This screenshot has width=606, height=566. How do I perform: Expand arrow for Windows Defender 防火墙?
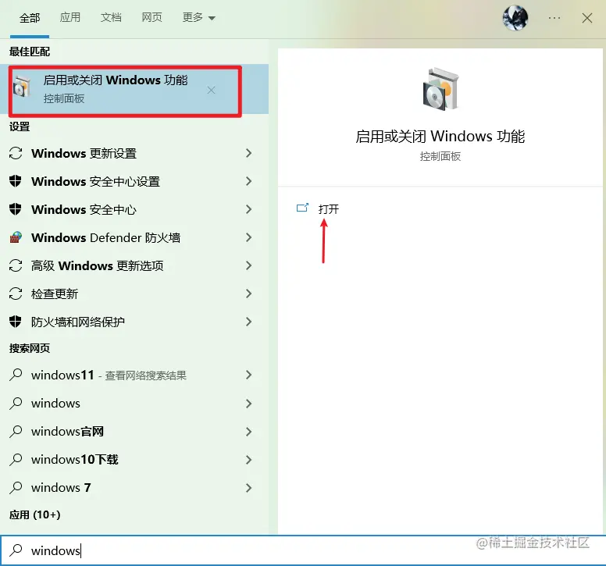tap(249, 237)
